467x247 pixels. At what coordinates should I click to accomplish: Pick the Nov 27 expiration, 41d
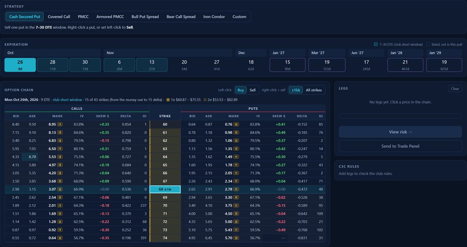217,65
